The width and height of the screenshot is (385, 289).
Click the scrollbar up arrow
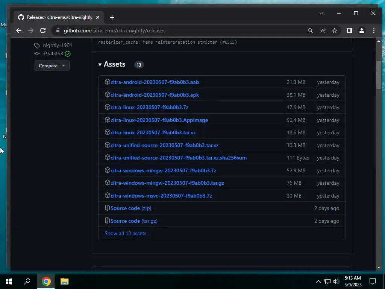[x=379, y=41]
